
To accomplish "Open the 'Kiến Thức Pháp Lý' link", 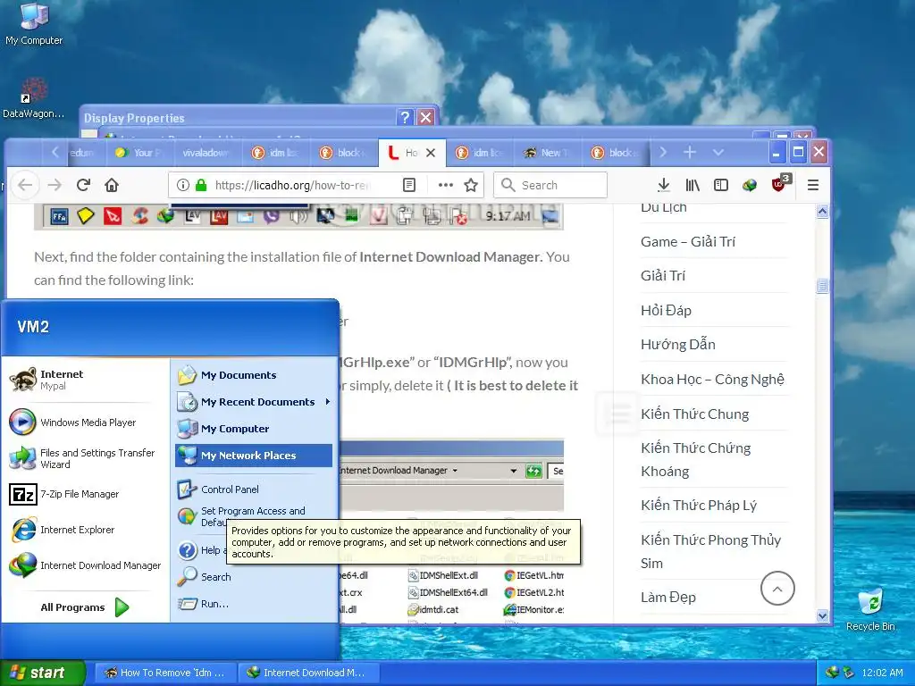I will pos(699,506).
